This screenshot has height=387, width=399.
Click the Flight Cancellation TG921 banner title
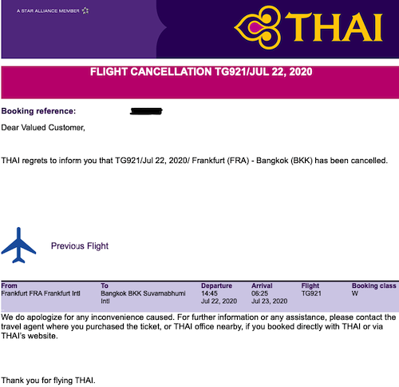(201, 72)
